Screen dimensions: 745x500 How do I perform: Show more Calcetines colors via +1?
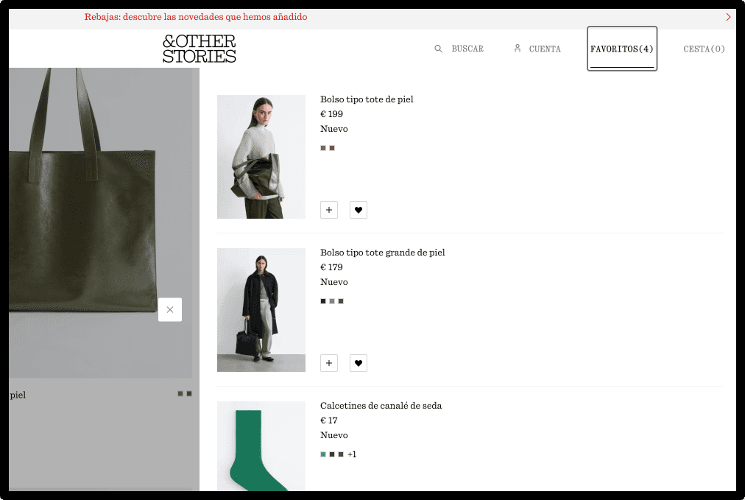352,454
